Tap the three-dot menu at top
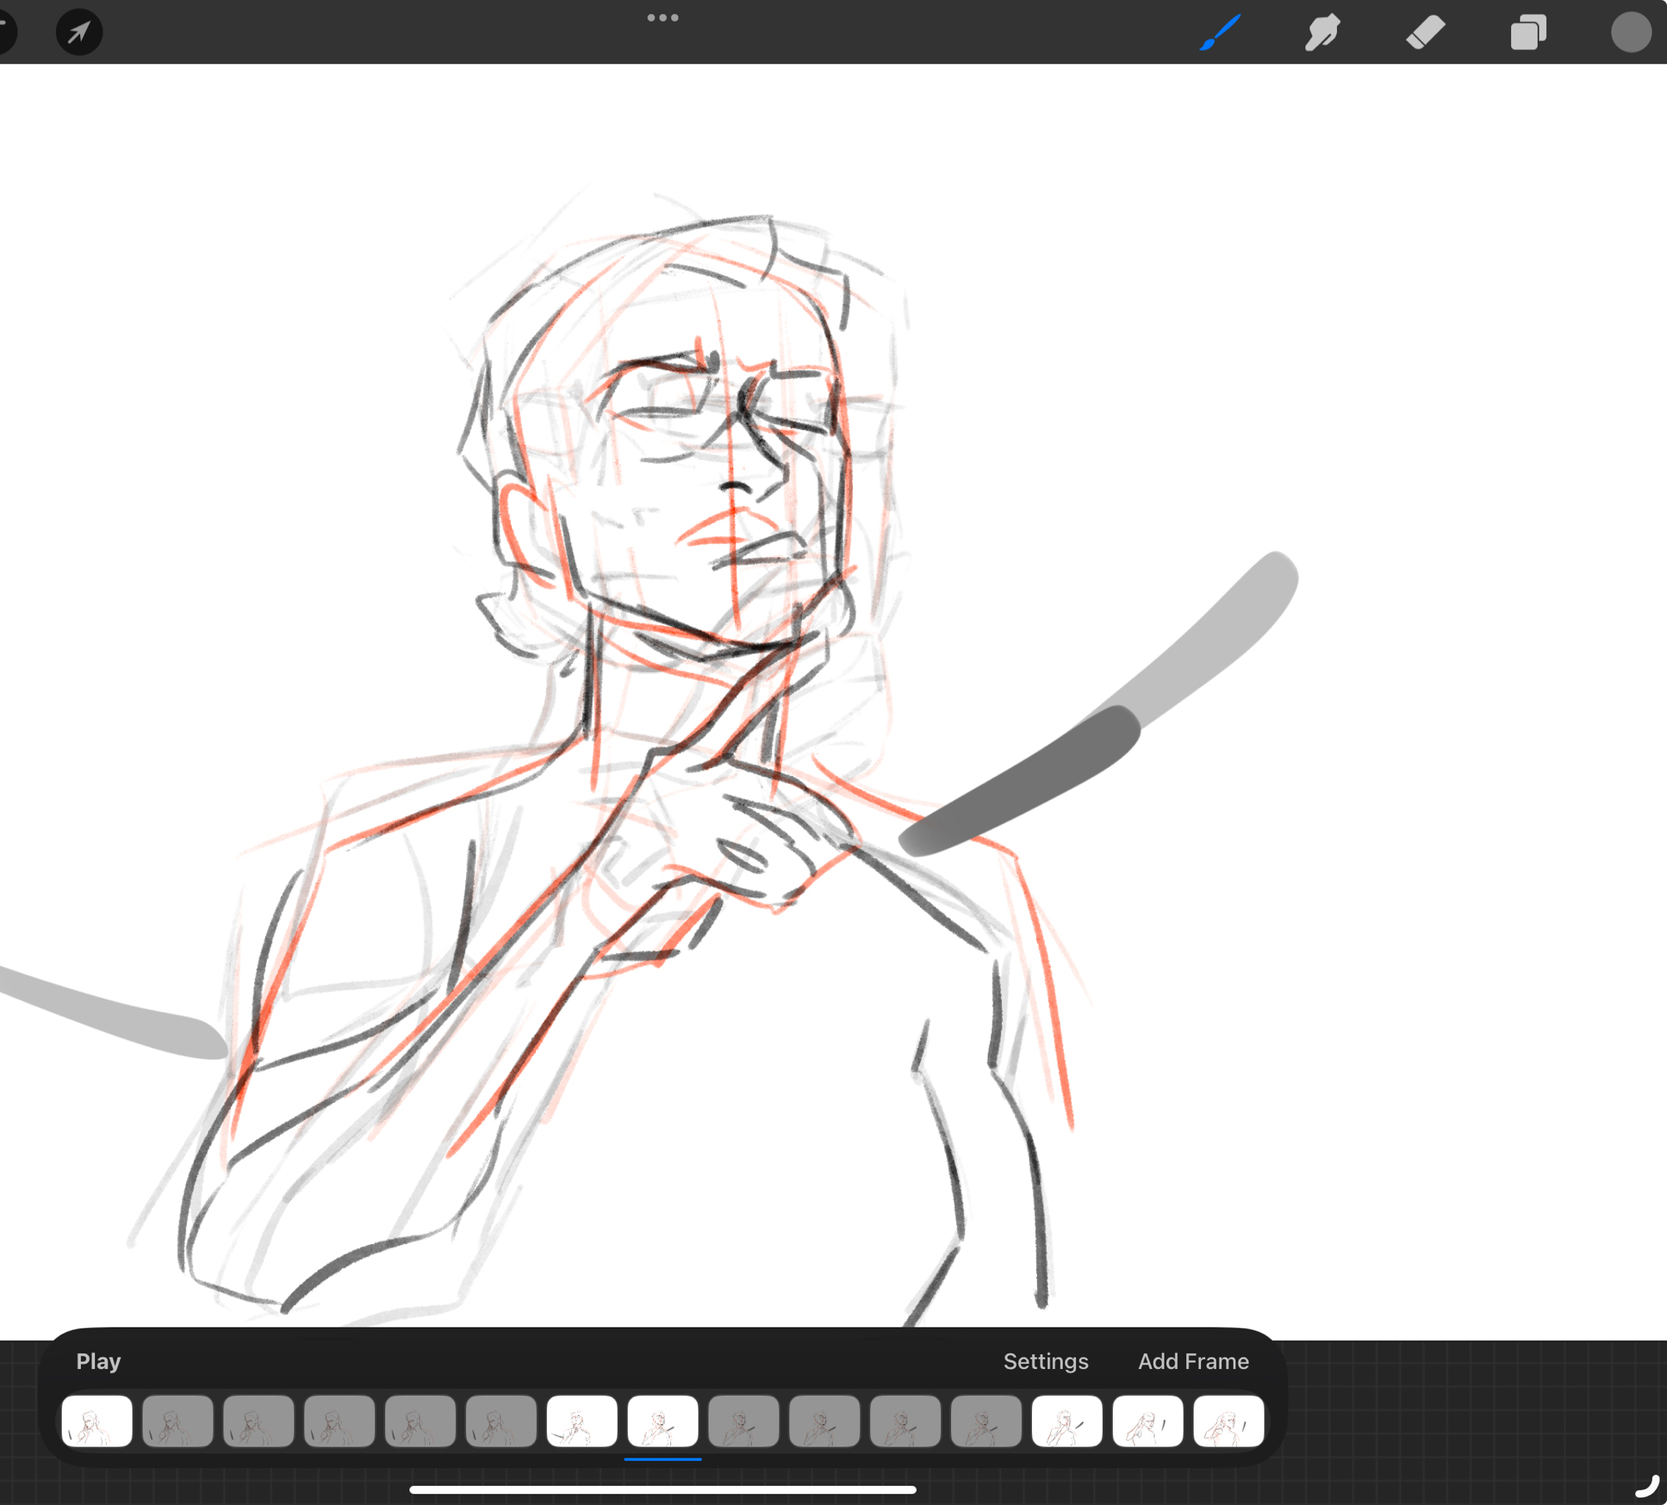The height and width of the screenshot is (1505, 1667). [x=663, y=18]
